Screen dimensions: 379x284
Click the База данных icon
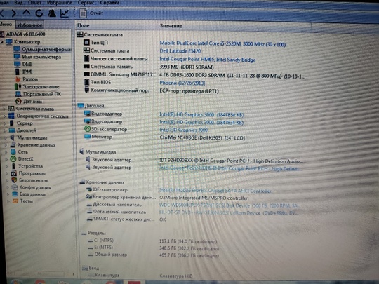15,194
